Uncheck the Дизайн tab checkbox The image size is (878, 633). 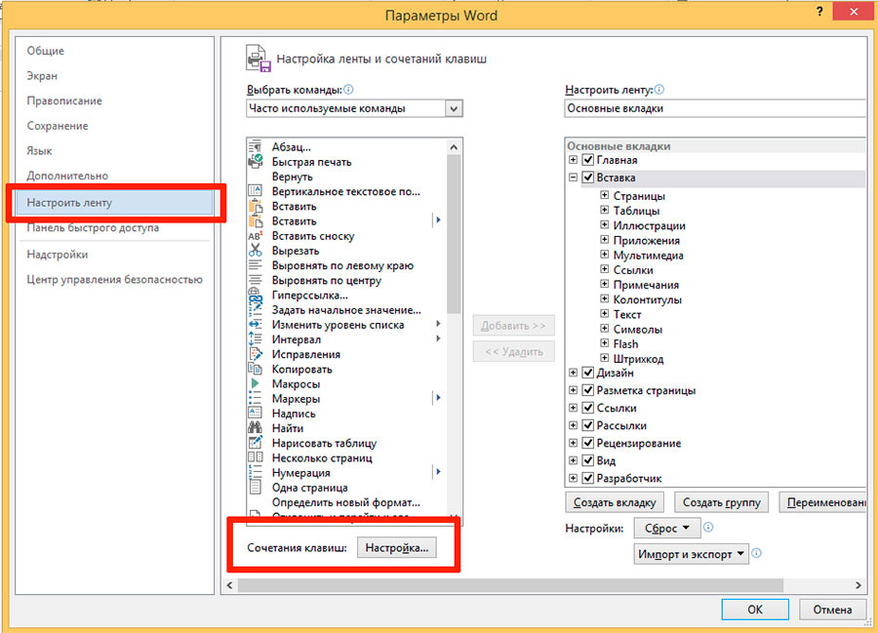(x=587, y=373)
